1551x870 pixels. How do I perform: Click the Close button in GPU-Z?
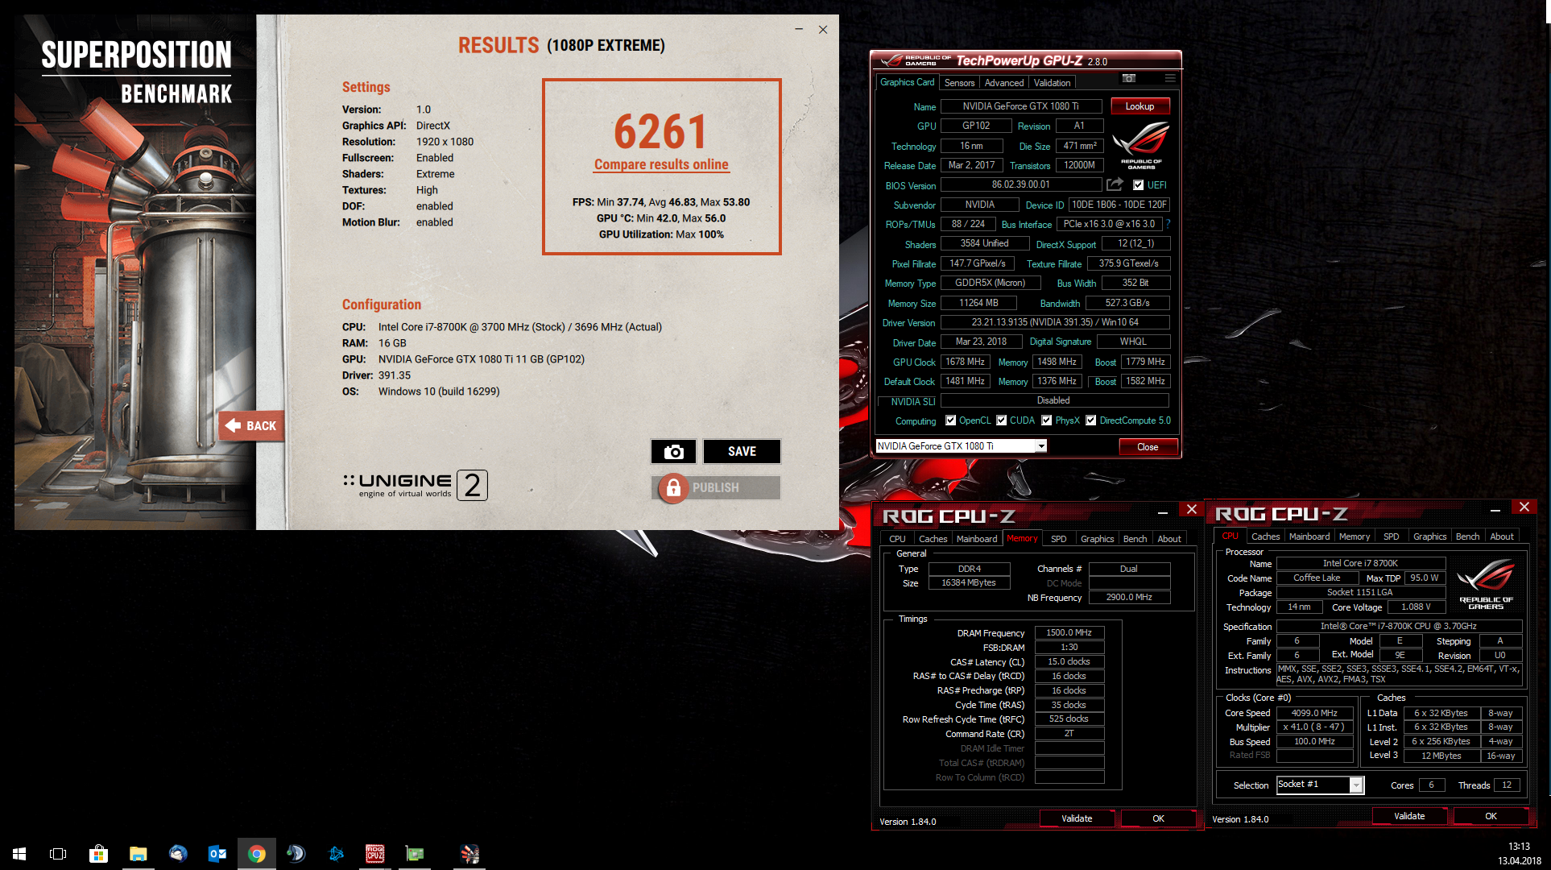tap(1148, 447)
